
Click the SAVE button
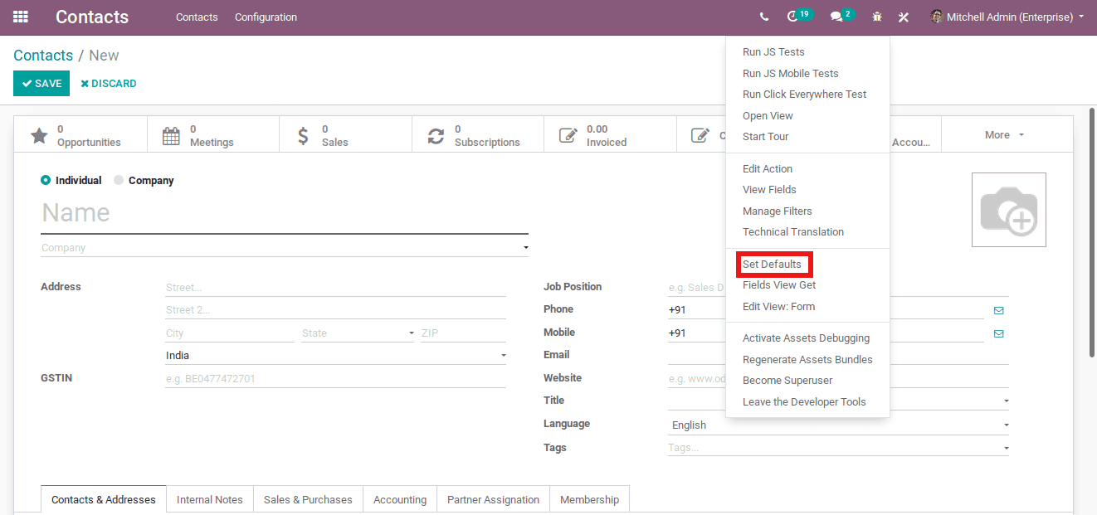coord(41,84)
